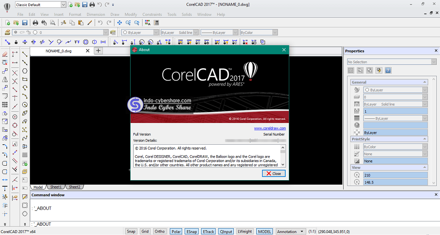This screenshot has width=440, height=235.
Task: Select the Mirror tool icon
Action: 5,79
